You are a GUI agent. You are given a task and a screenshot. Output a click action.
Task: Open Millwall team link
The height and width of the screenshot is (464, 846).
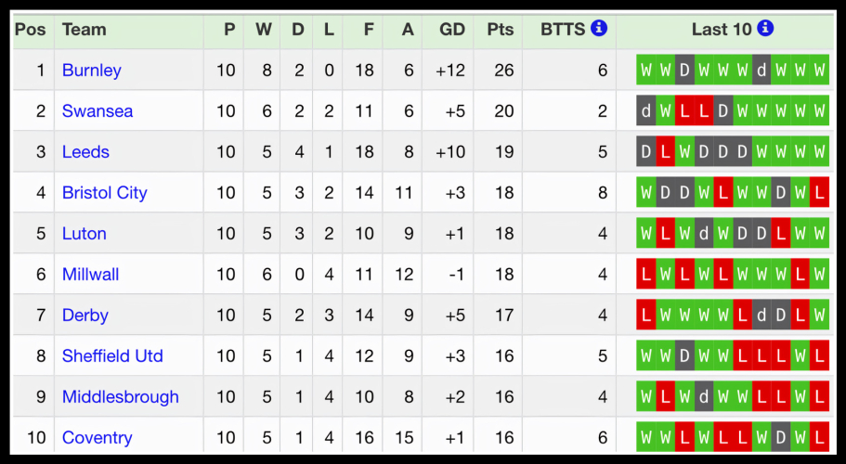tap(90, 274)
